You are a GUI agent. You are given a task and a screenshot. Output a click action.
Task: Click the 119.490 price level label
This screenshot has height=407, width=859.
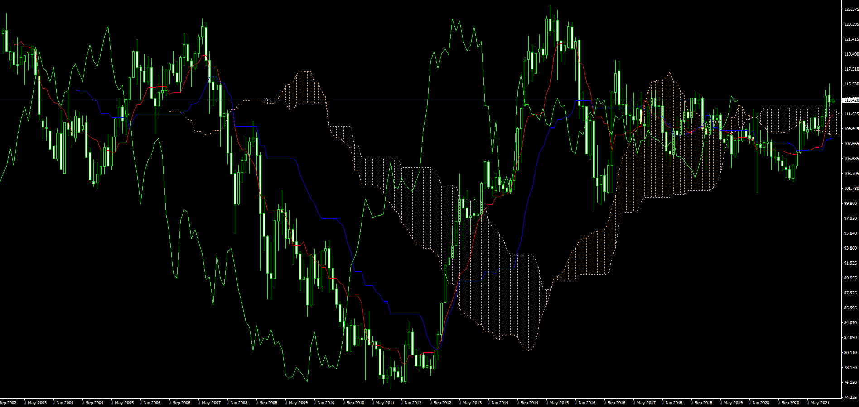click(851, 54)
